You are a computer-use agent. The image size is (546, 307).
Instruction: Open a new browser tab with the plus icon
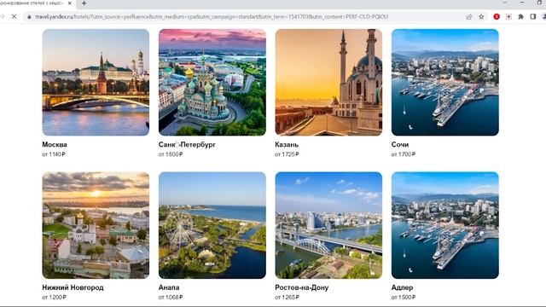tap(84, 3)
